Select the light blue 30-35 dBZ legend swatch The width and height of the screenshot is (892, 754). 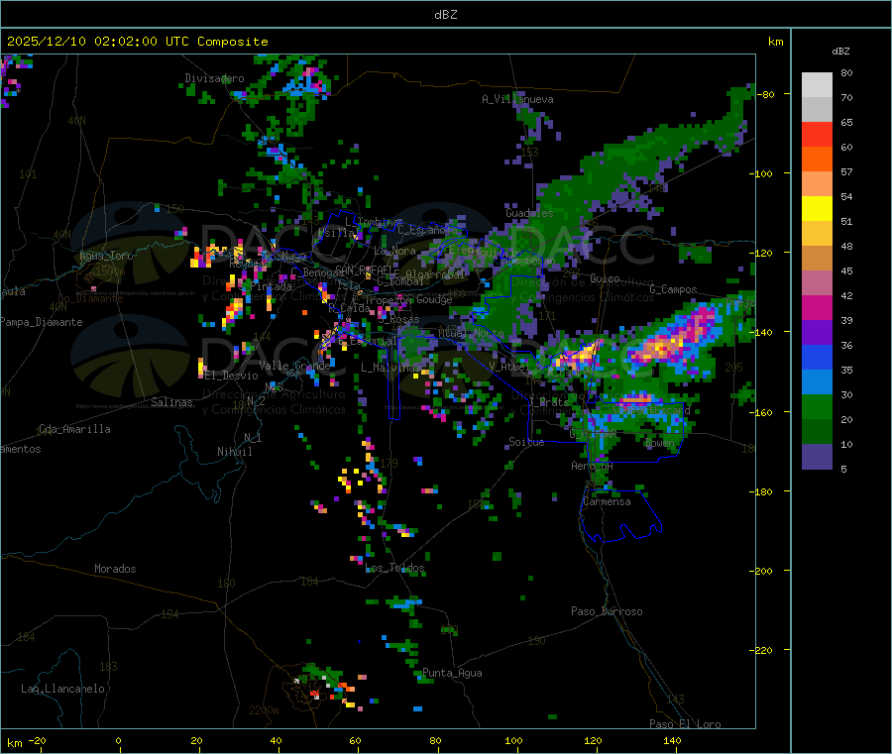pos(817,382)
